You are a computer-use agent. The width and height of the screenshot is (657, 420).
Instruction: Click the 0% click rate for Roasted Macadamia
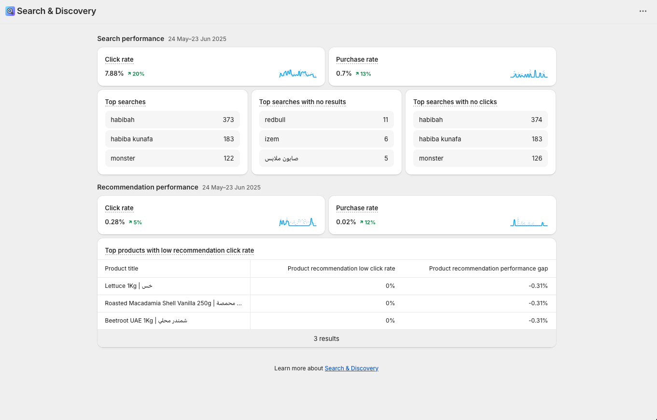(x=390, y=303)
